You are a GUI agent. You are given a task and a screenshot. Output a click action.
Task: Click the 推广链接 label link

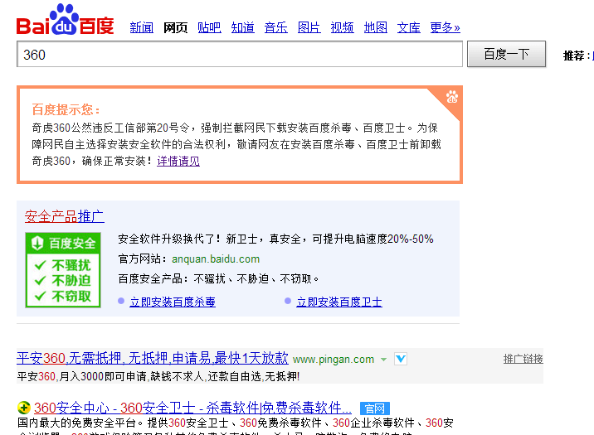[x=523, y=359]
